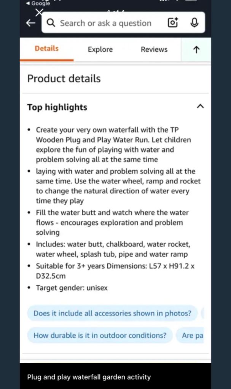The height and width of the screenshot is (389, 231).
Task: Tap the Top highlights heading text
Action: point(57,107)
